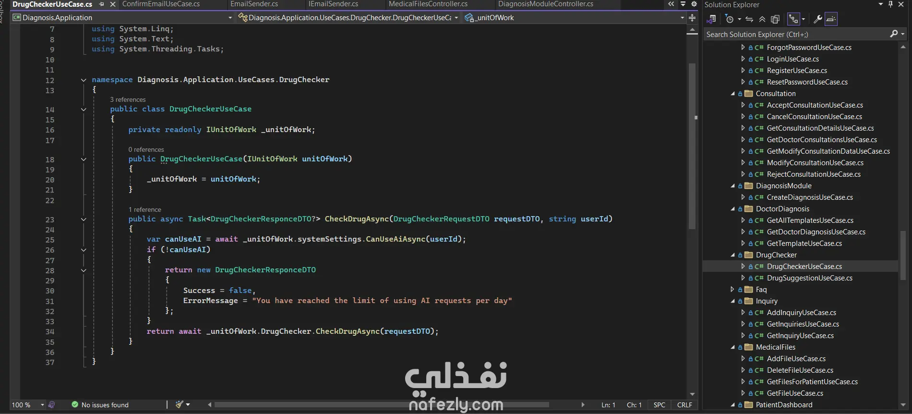Collapse the constructor block at line 18
This screenshot has height=414, width=912.
tap(84, 159)
